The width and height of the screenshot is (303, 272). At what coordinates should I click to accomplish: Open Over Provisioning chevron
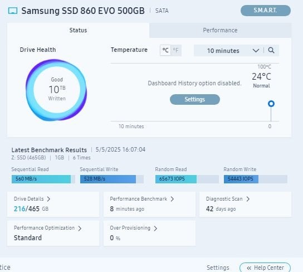(155, 229)
